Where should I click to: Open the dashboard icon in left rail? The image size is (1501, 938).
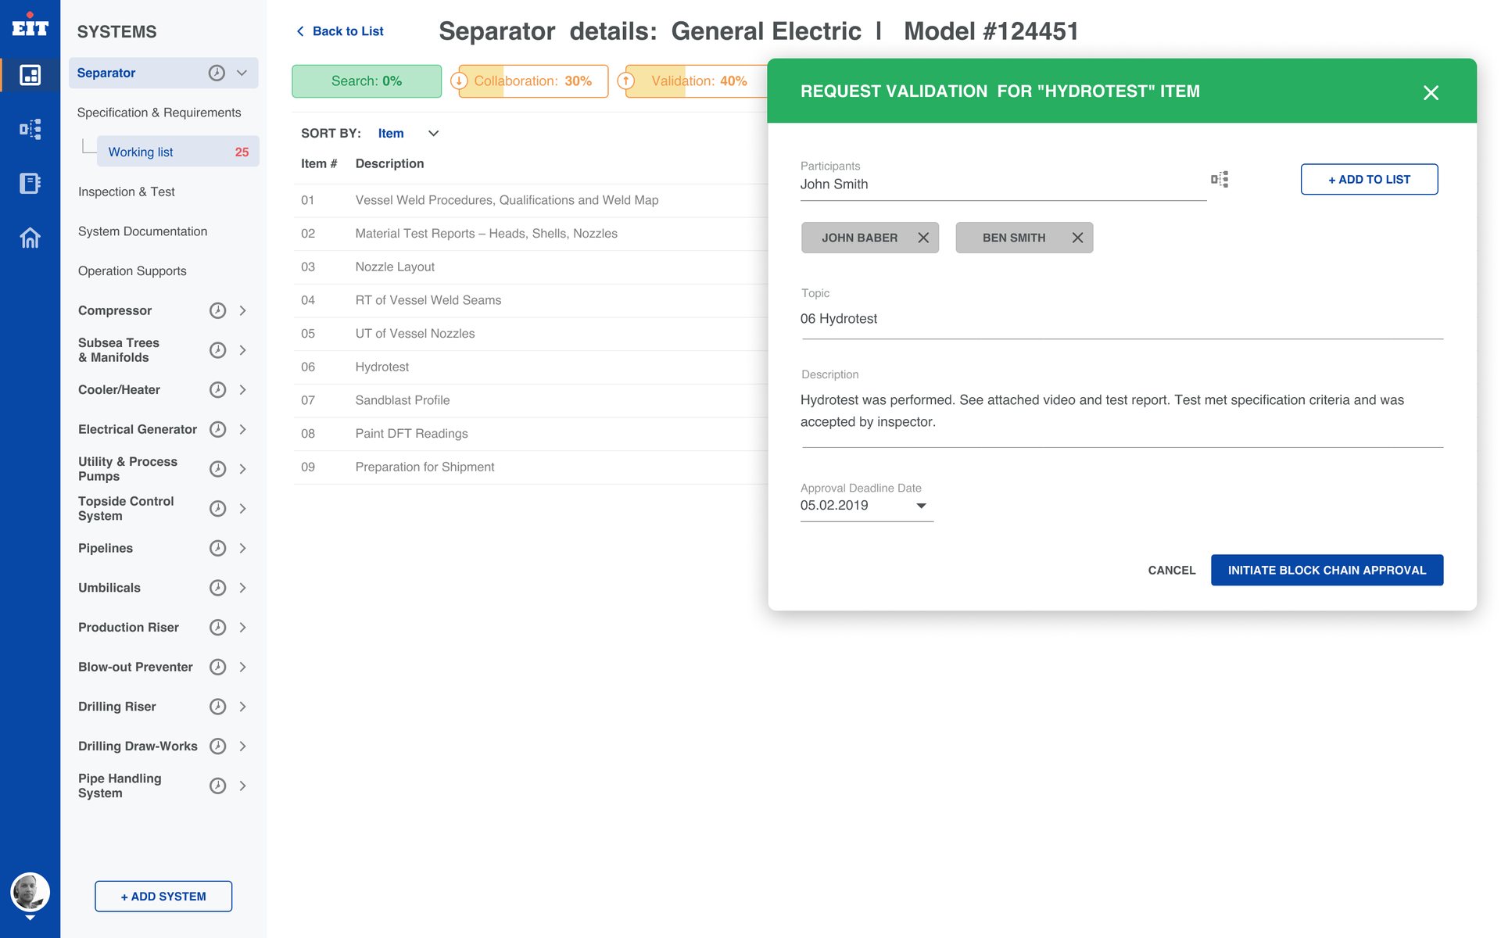30,75
